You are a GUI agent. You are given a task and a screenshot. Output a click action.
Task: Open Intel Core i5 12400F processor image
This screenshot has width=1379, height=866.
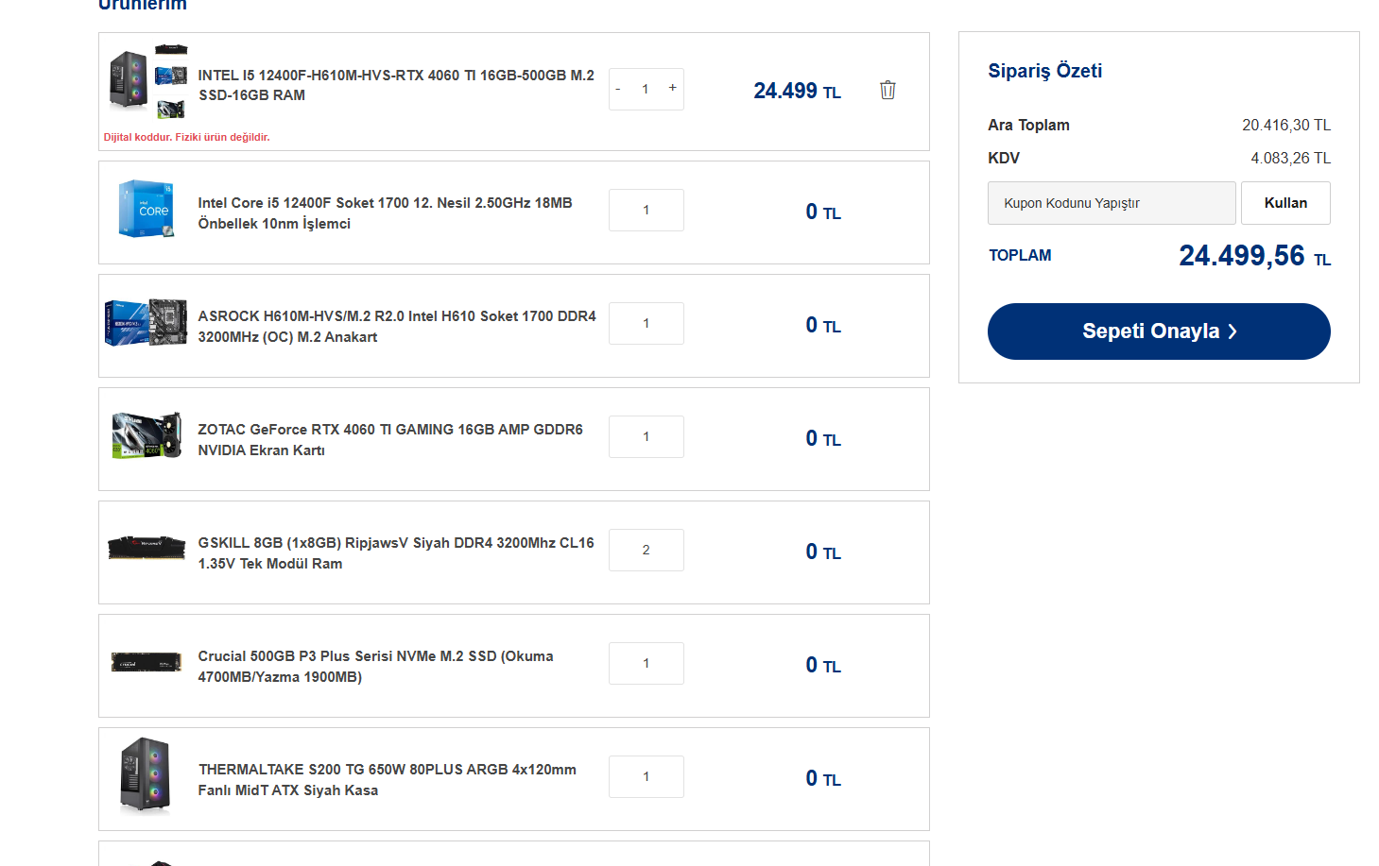point(147,209)
